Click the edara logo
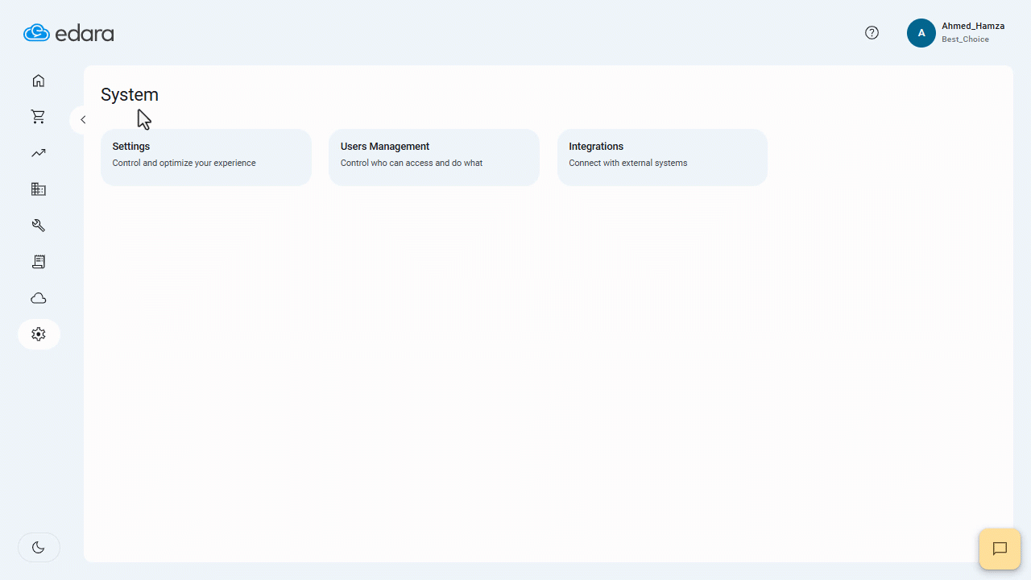This screenshot has width=1031, height=580. (68, 33)
